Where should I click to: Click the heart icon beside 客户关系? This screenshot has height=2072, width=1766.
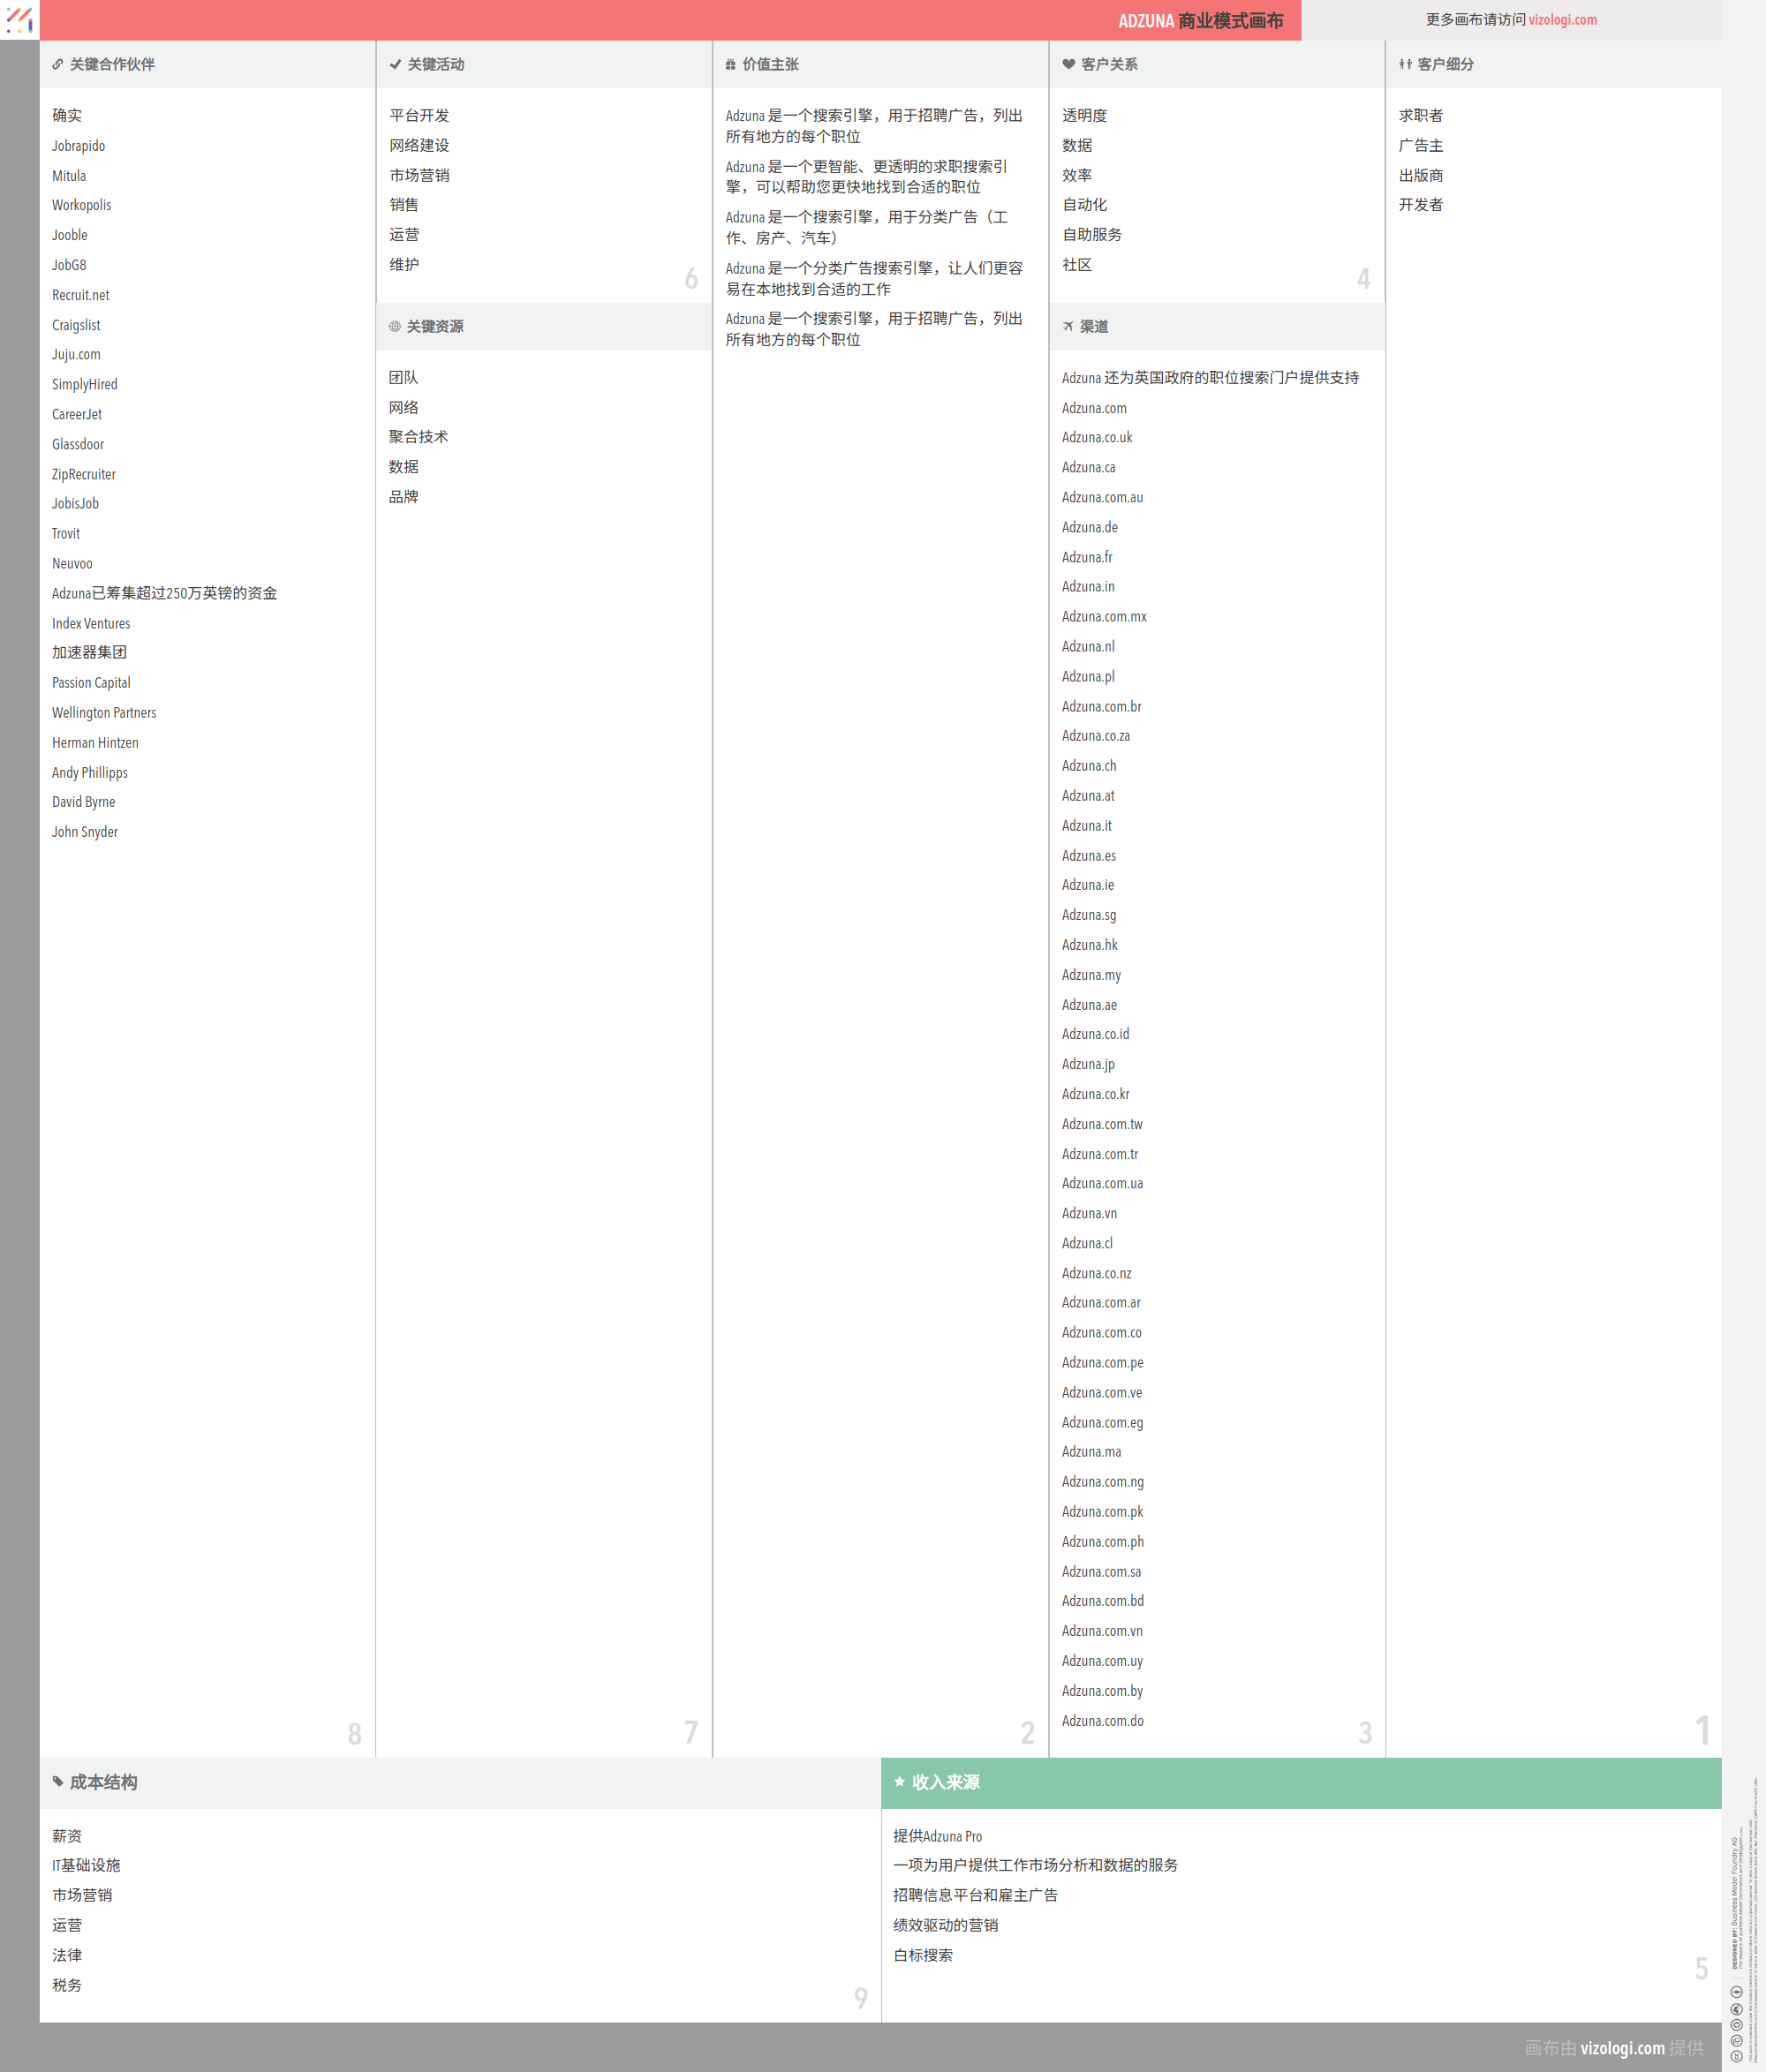pyautogui.click(x=1068, y=64)
